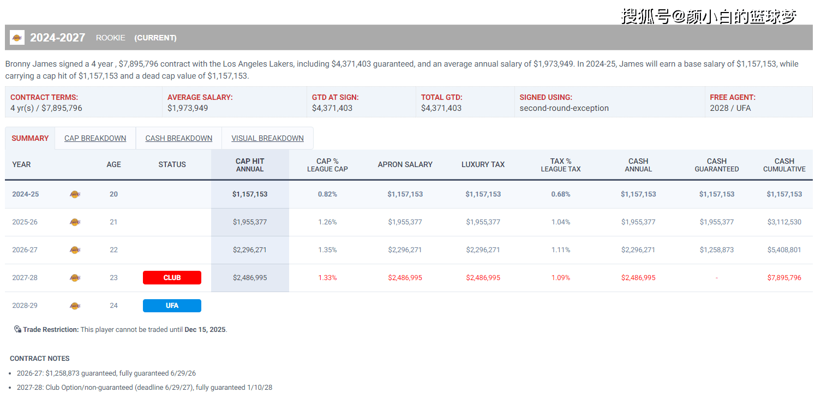Click the Lakers logo in the 2027-28 row
The width and height of the screenshot is (815, 398).
tap(75, 278)
